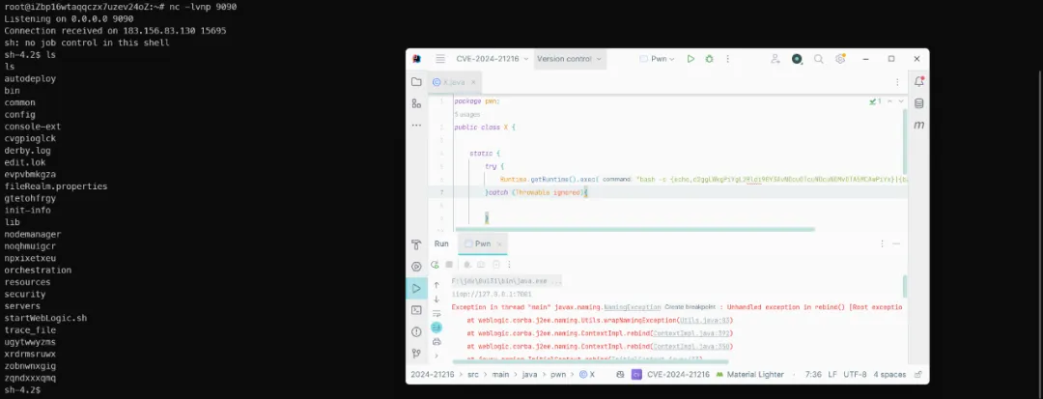This screenshot has height=399, width=1043.
Task: Open the Project folder tool window
Action: coord(416,82)
